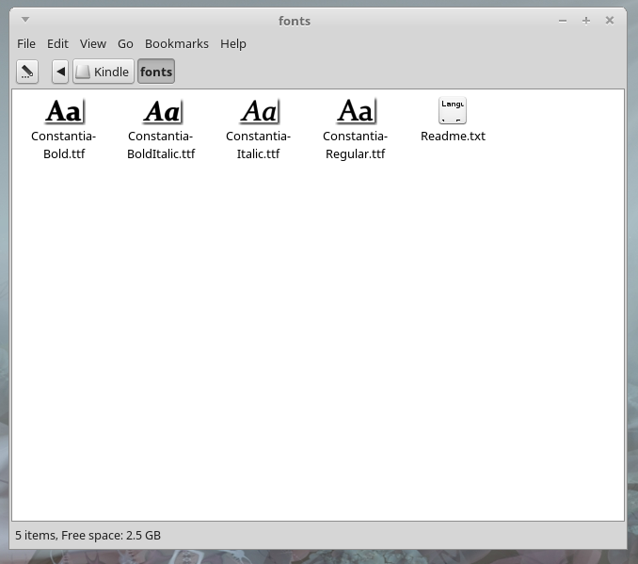This screenshot has height=564, width=638.
Task: Select the Constantia-Bold.ttf font icon
Action: coord(64,111)
